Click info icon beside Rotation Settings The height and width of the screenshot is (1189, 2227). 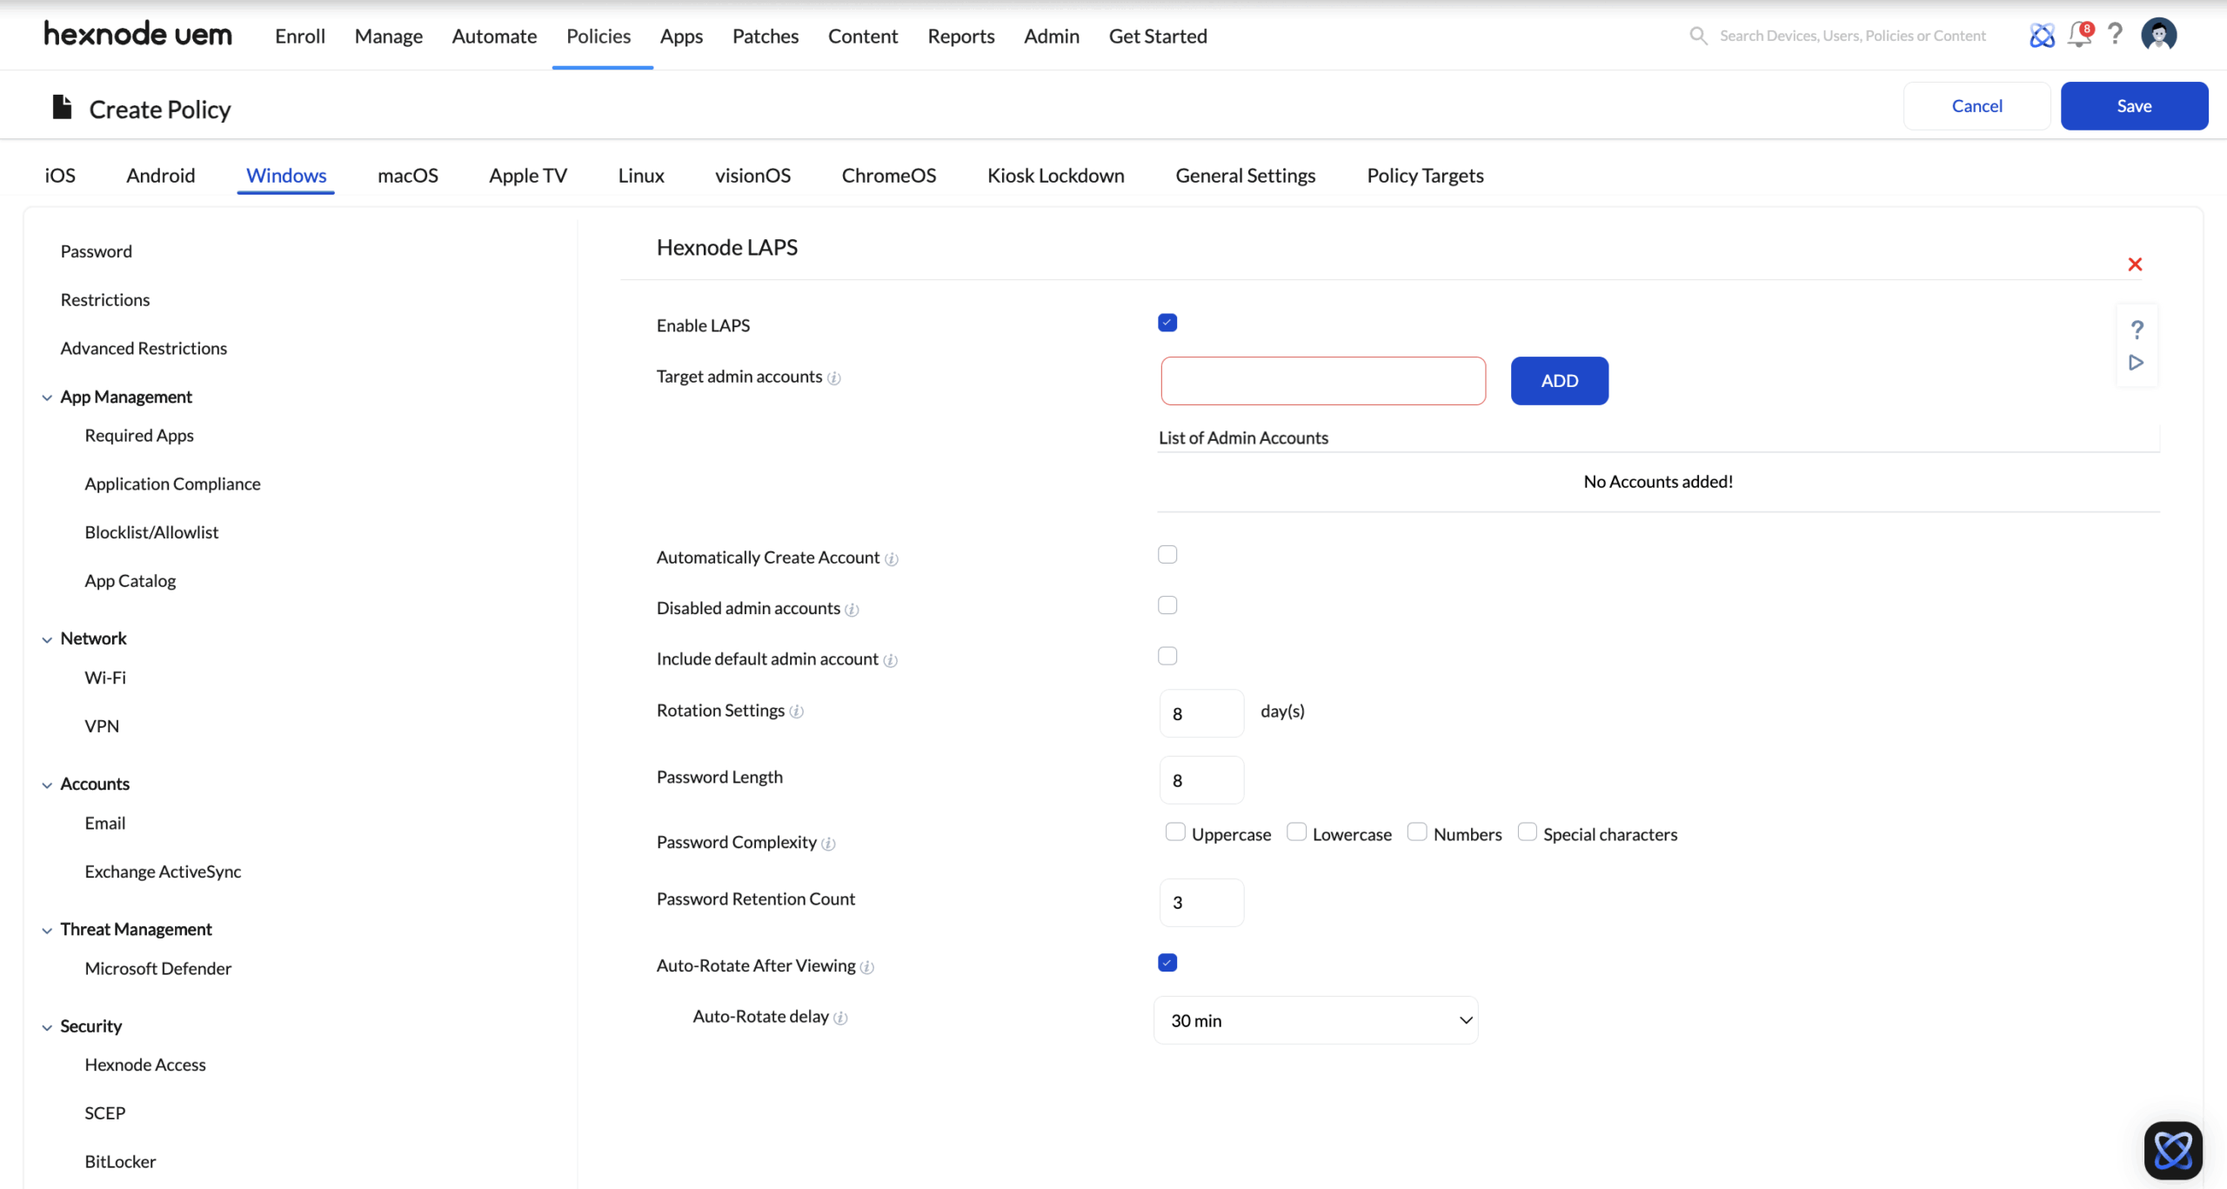796,711
